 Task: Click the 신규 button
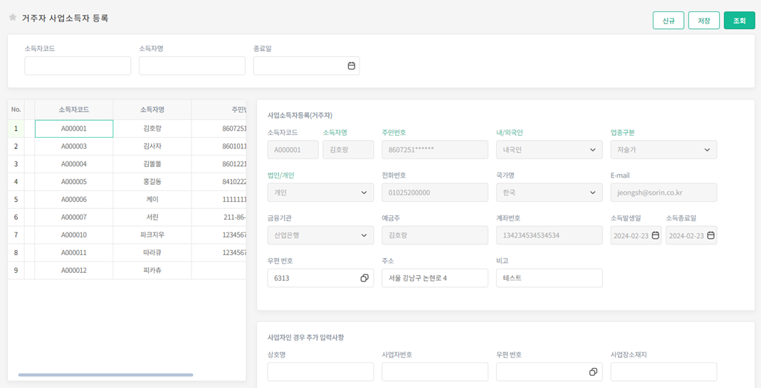point(668,21)
